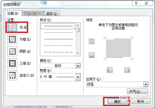Close the 边框和底纹 dialog

(146, 3)
